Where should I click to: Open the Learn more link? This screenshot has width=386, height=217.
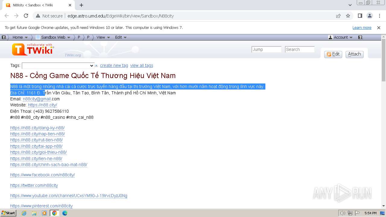click(362, 27)
